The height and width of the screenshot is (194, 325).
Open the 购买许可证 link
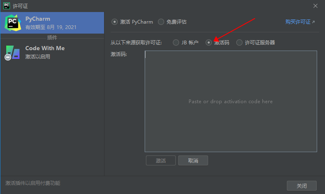[x=300, y=22]
